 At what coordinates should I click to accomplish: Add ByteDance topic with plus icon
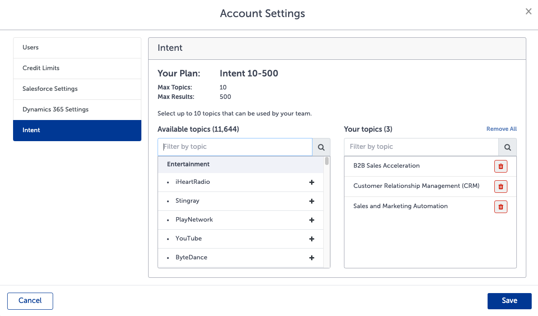(312, 258)
